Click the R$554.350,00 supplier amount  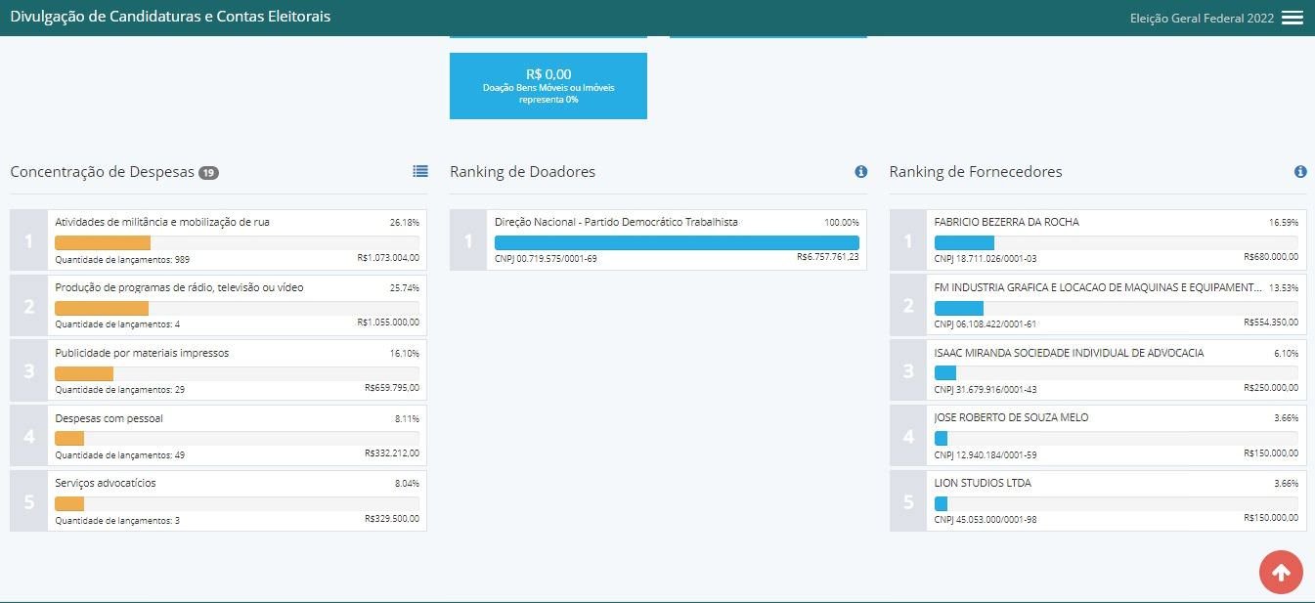pyautogui.click(x=1272, y=323)
